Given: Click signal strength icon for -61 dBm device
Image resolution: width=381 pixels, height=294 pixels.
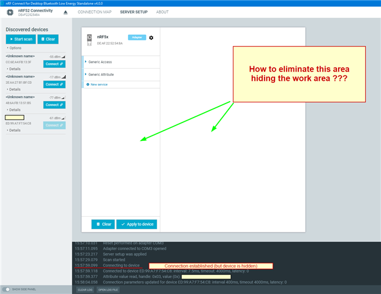Looking at the screenshot, I should [x=64, y=118].
